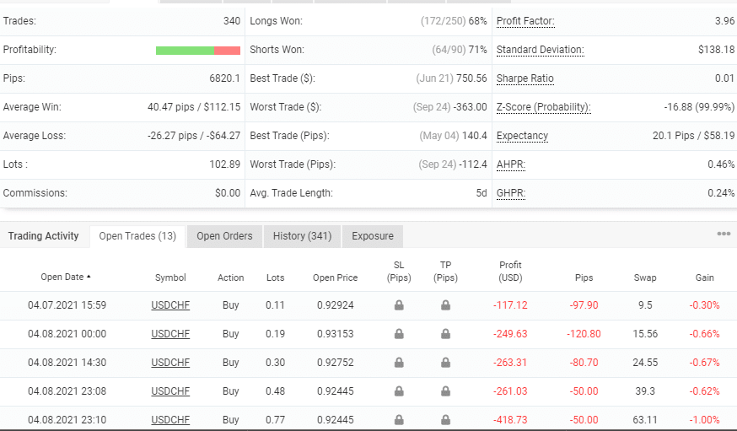Click the AHPR term label

click(x=511, y=164)
